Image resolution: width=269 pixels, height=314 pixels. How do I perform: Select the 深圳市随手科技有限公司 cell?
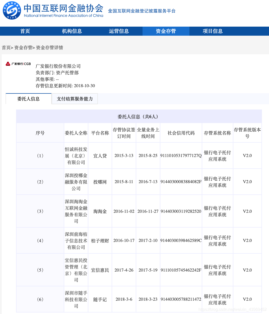[x=76, y=299]
